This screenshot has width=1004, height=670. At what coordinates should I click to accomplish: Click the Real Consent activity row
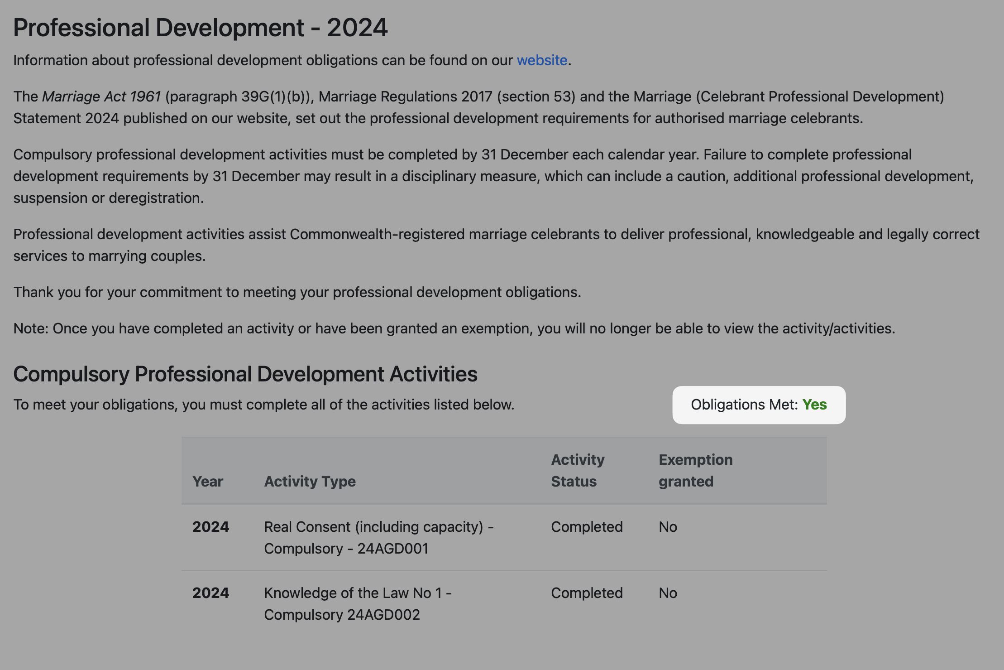[378, 537]
